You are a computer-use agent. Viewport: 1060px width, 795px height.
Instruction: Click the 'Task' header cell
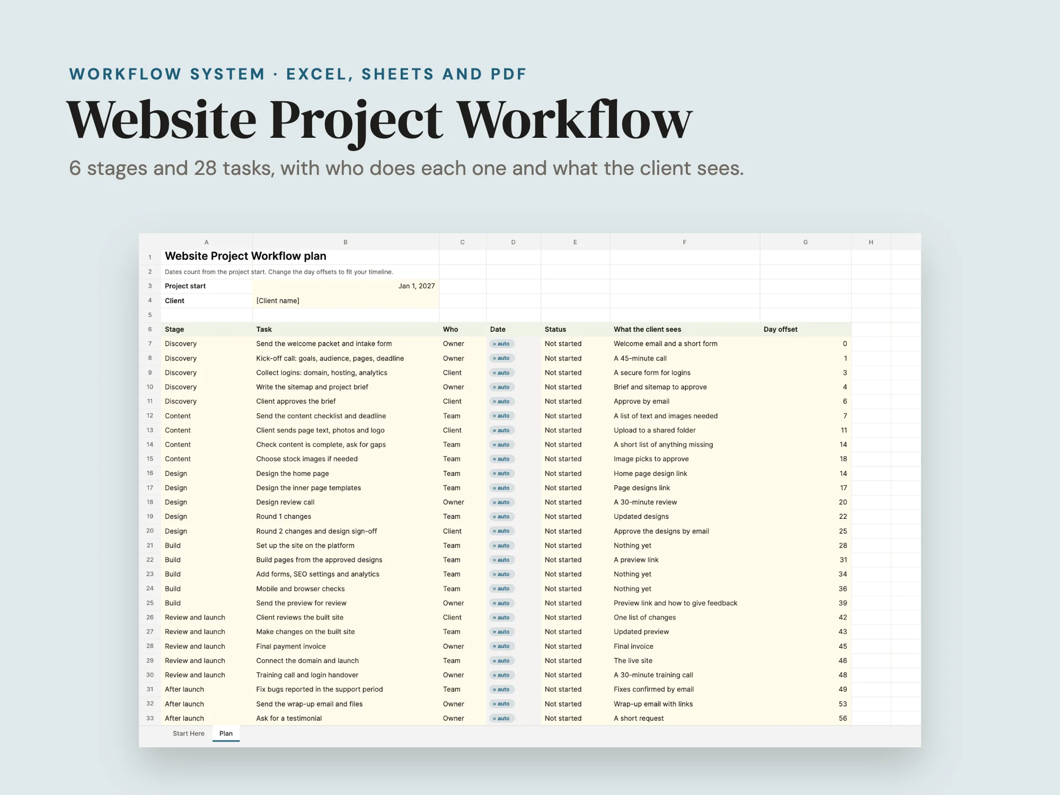point(346,329)
